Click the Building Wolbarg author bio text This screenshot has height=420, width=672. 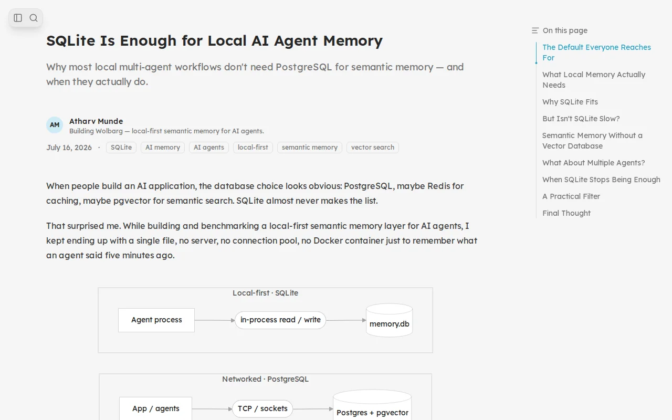tap(166, 131)
